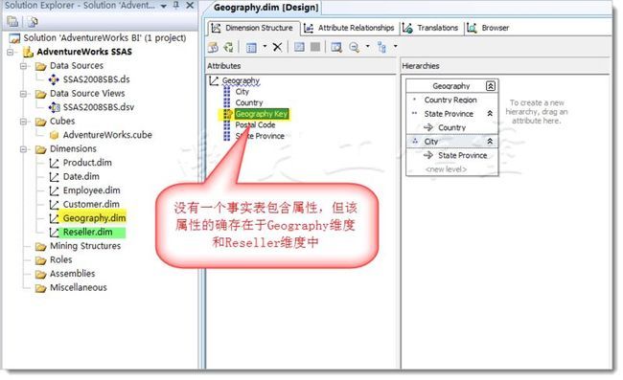The height and width of the screenshot is (380, 623).
Task: Select the State Province attribute in Attributes list
Action: (260, 136)
